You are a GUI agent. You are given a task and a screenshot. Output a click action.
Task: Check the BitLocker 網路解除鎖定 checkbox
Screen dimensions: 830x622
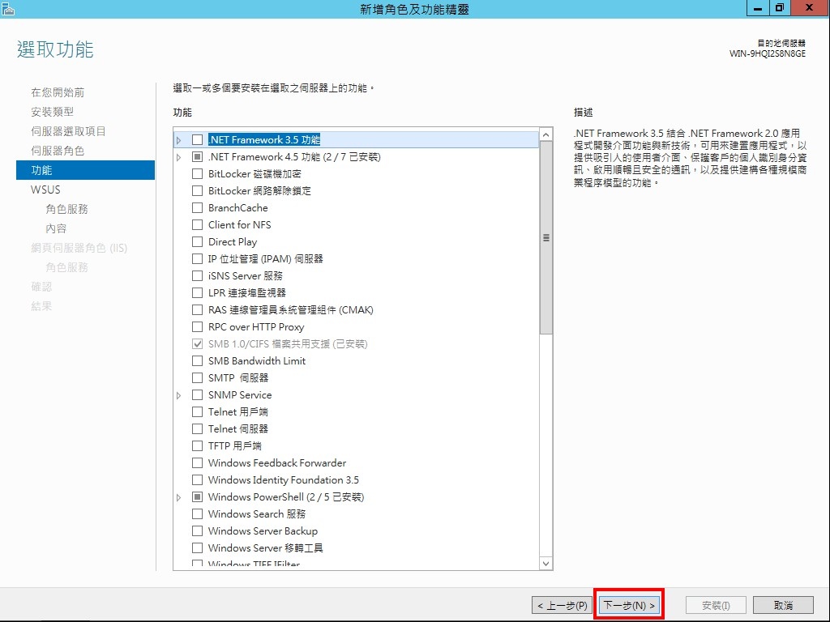click(198, 190)
